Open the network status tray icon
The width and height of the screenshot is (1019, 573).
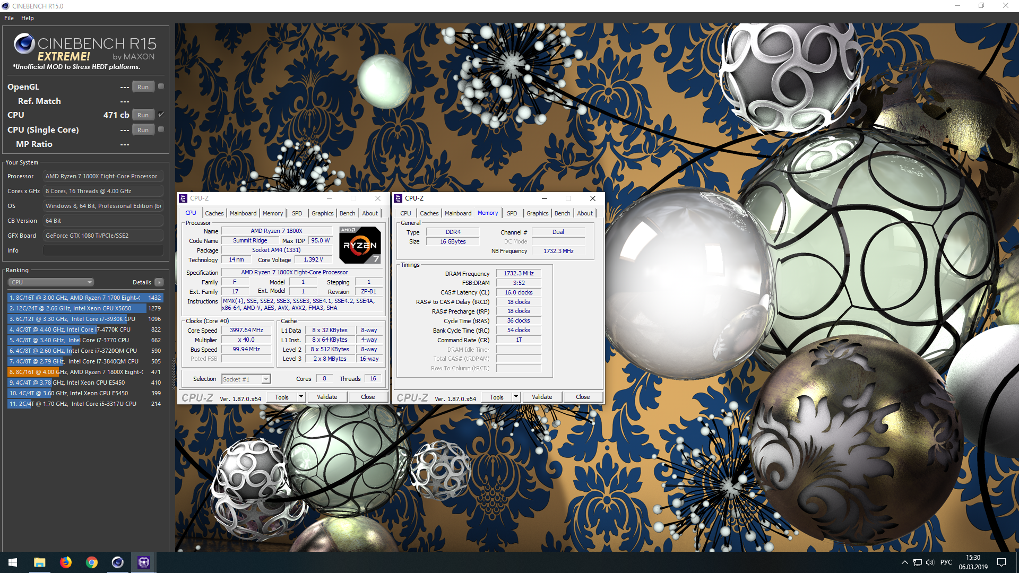point(917,562)
